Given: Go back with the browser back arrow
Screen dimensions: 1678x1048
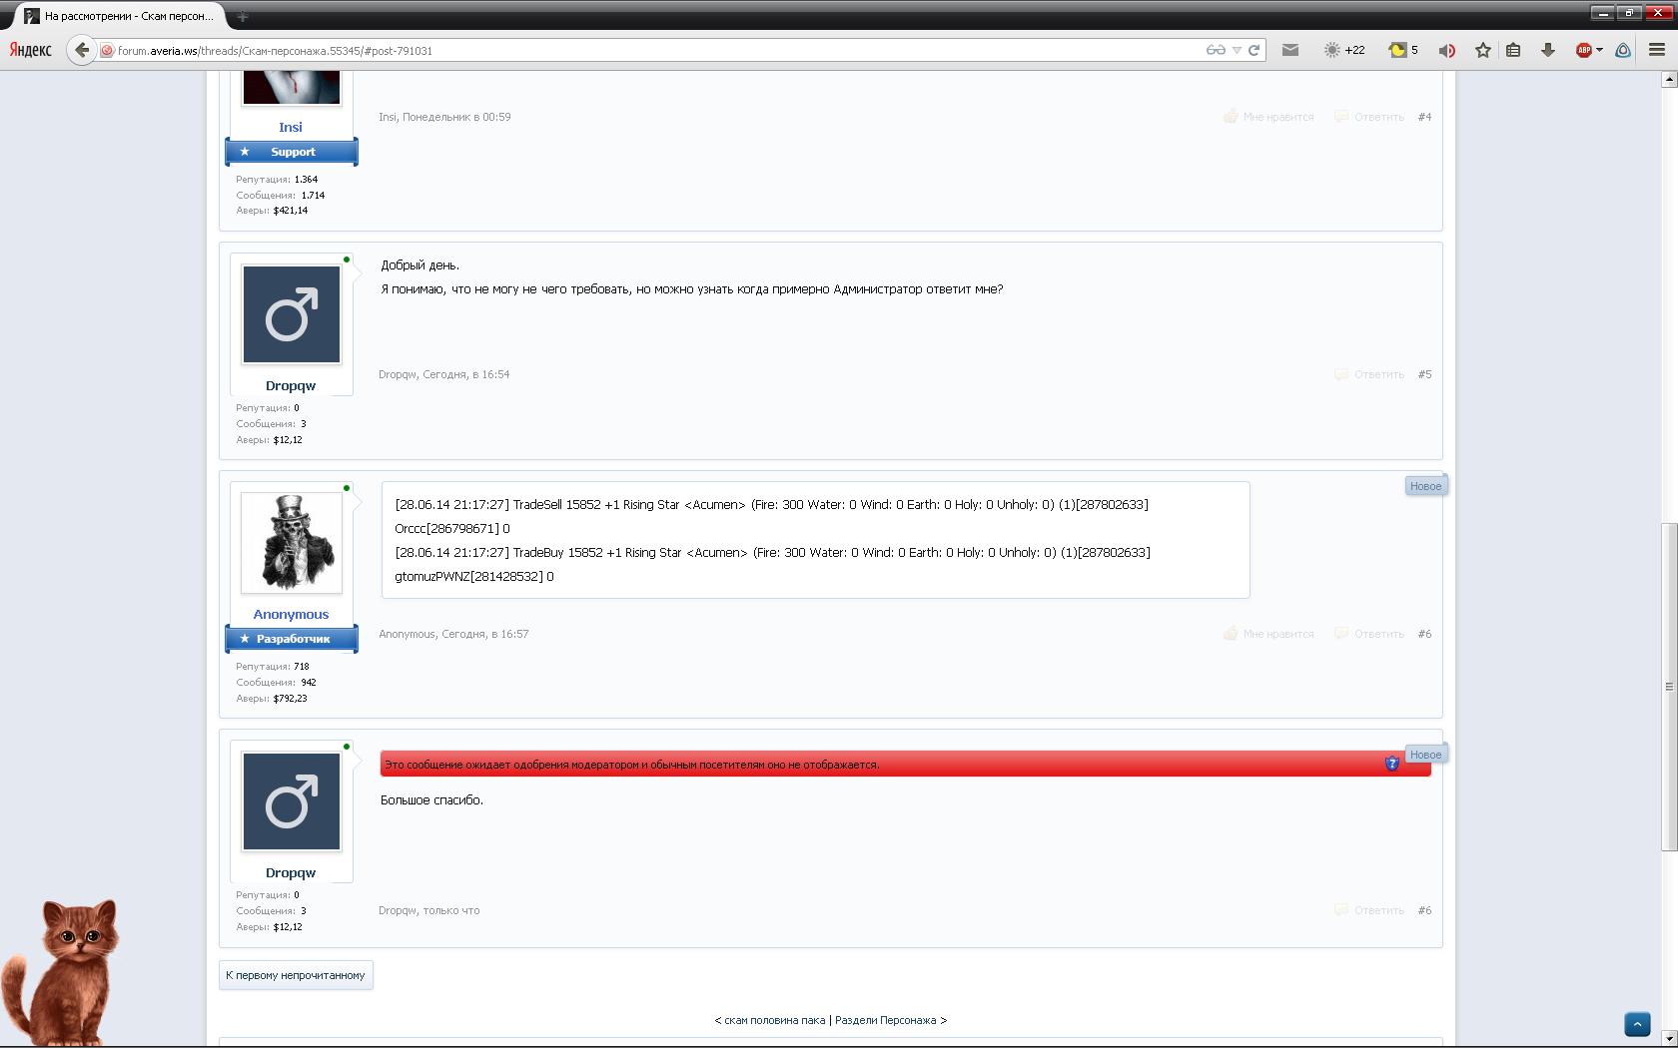Looking at the screenshot, I should [x=82, y=50].
